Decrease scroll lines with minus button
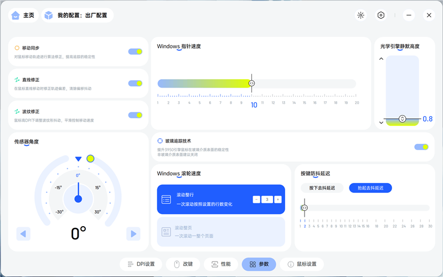Image resolution: width=443 pixels, height=277 pixels. pyautogui.click(x=256, y=200)
